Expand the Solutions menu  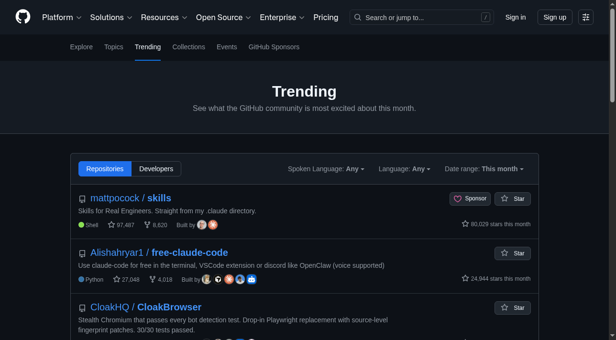click(111, 17)
